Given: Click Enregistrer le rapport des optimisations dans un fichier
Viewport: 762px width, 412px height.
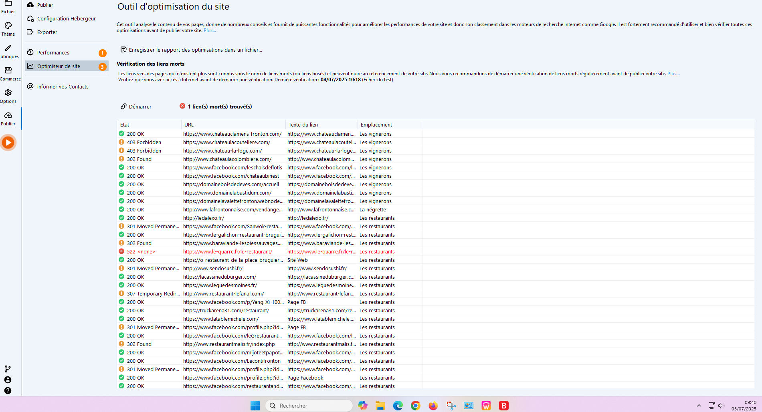Looking at the screenshot, I should (192, 50).
